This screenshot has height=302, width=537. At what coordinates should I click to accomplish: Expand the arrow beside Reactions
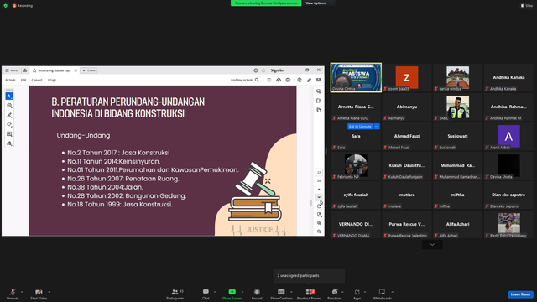[x=342, y=292]
